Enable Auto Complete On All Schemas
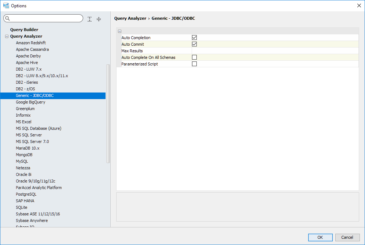This screenshot has height=245, width=365. [x=195, y=57]
